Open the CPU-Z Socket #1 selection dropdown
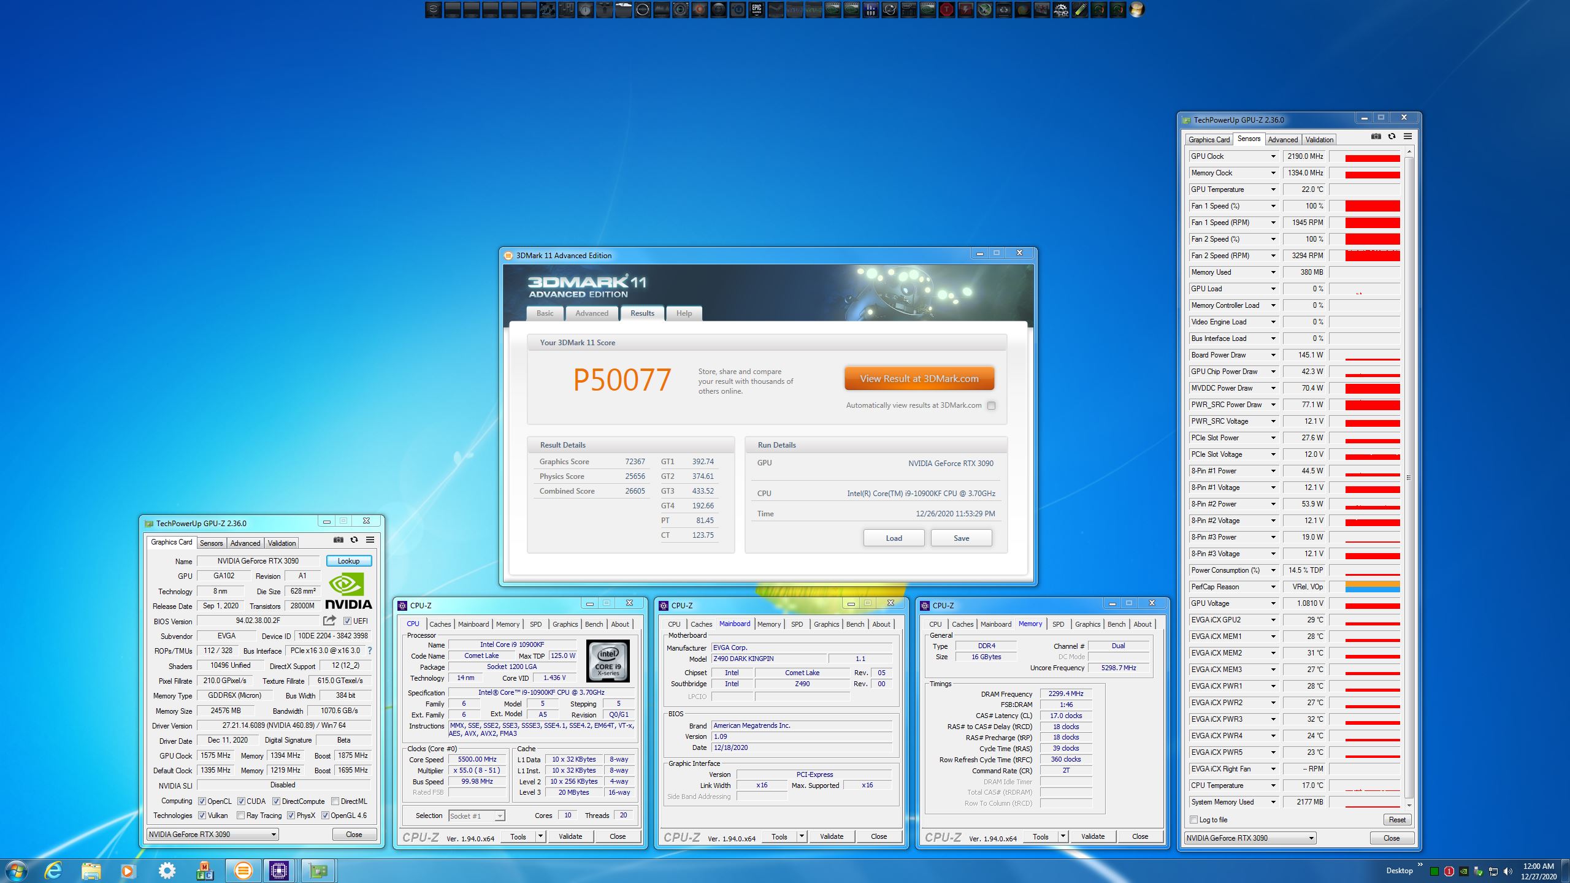1570x883 pixels. 500,816
